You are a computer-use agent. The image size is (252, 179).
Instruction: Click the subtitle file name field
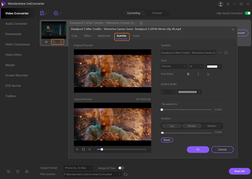(x=188, y=53)
